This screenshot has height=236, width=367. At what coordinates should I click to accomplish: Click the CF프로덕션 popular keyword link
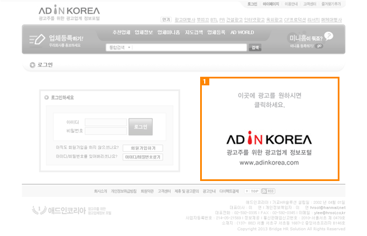(x=295, y=19)
